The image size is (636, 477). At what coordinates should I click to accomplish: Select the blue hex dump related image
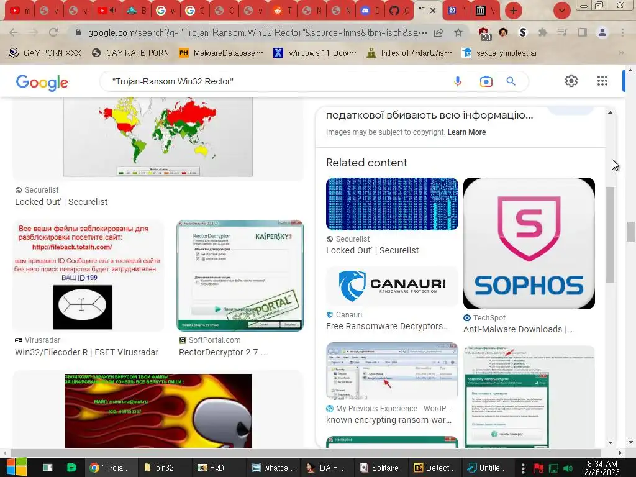click(x=393, y=204)
